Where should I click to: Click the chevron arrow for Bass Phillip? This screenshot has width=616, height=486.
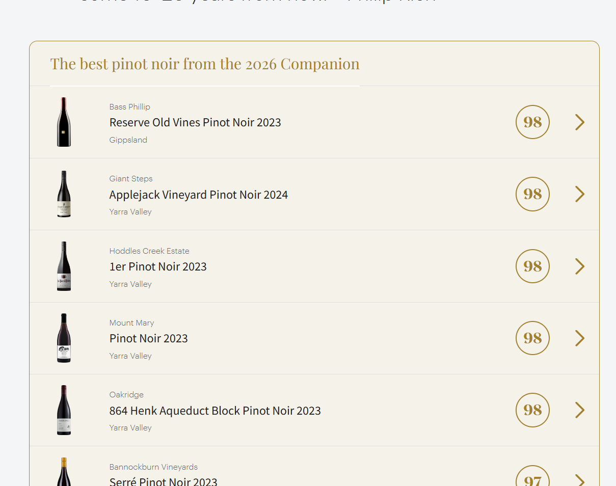tap(580, 122)
